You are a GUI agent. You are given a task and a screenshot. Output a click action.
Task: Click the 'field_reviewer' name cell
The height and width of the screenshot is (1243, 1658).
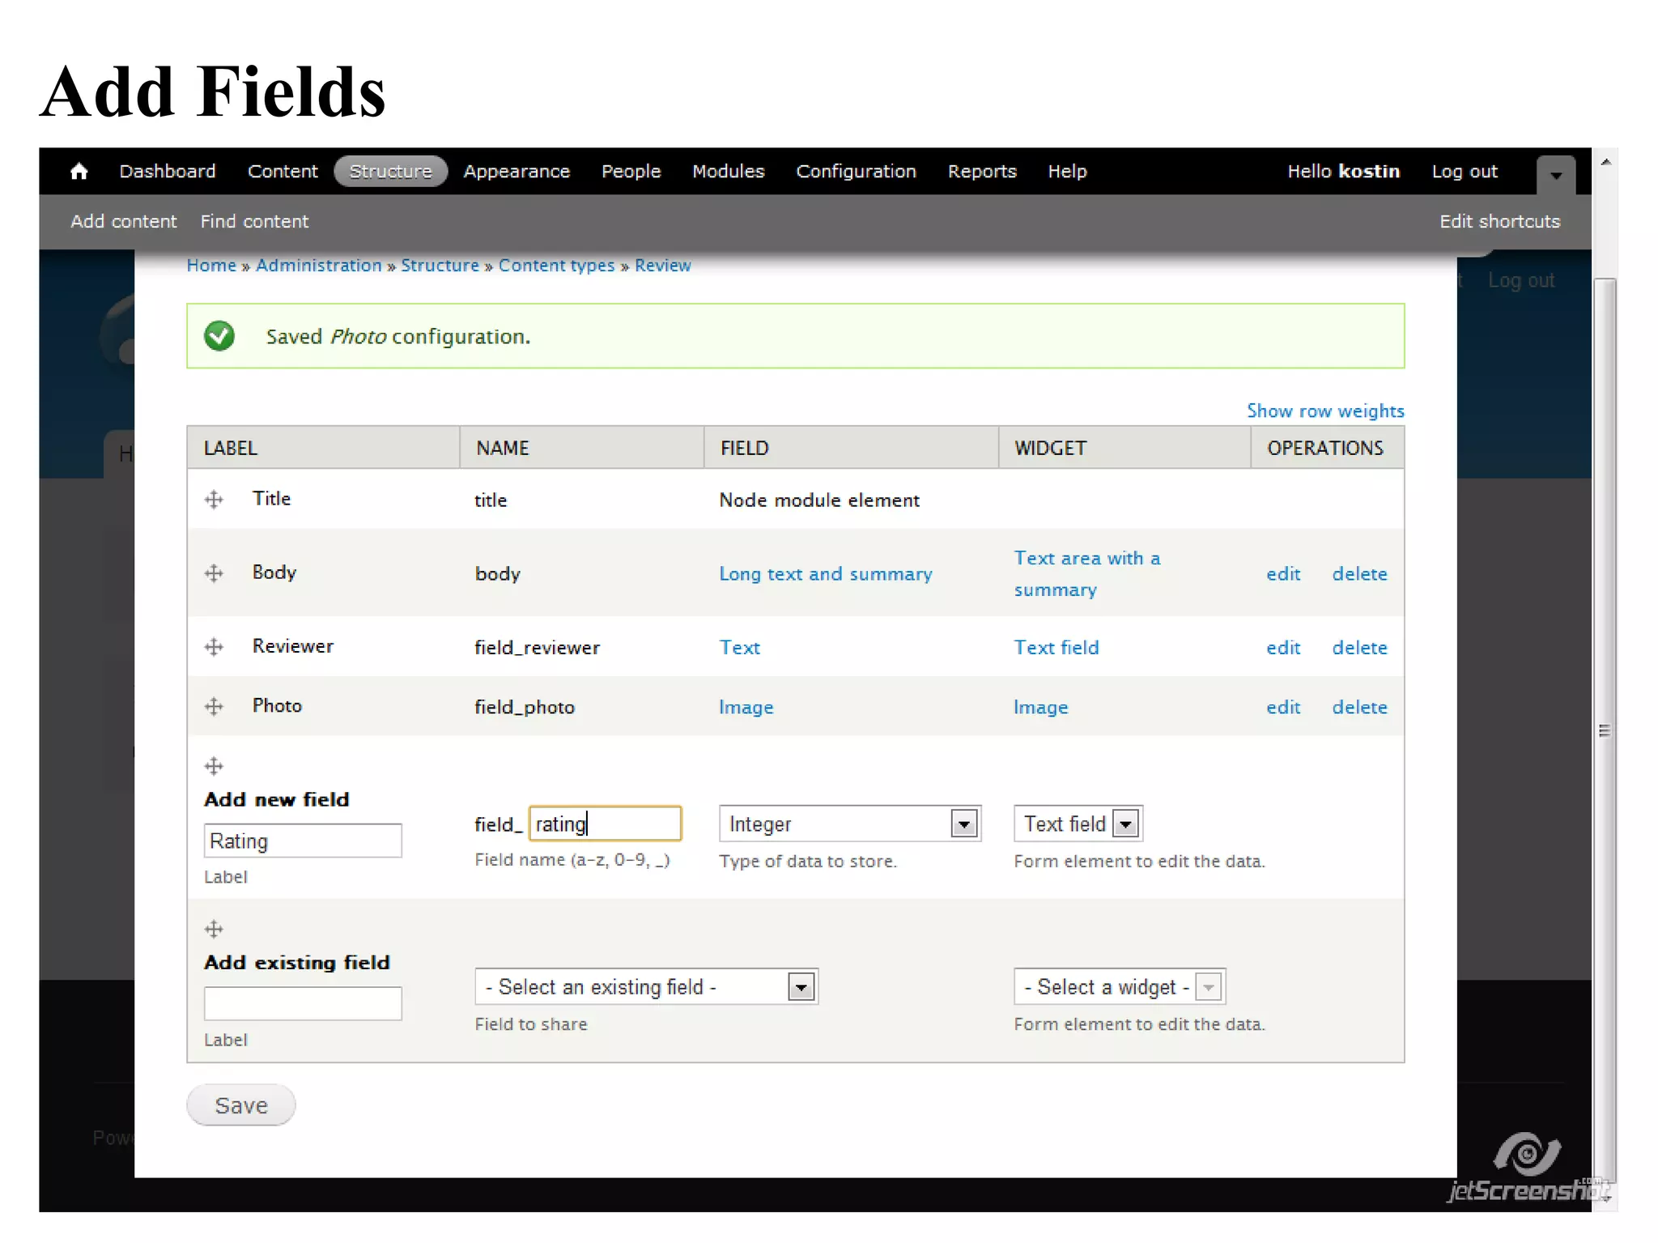click(537, 648)
